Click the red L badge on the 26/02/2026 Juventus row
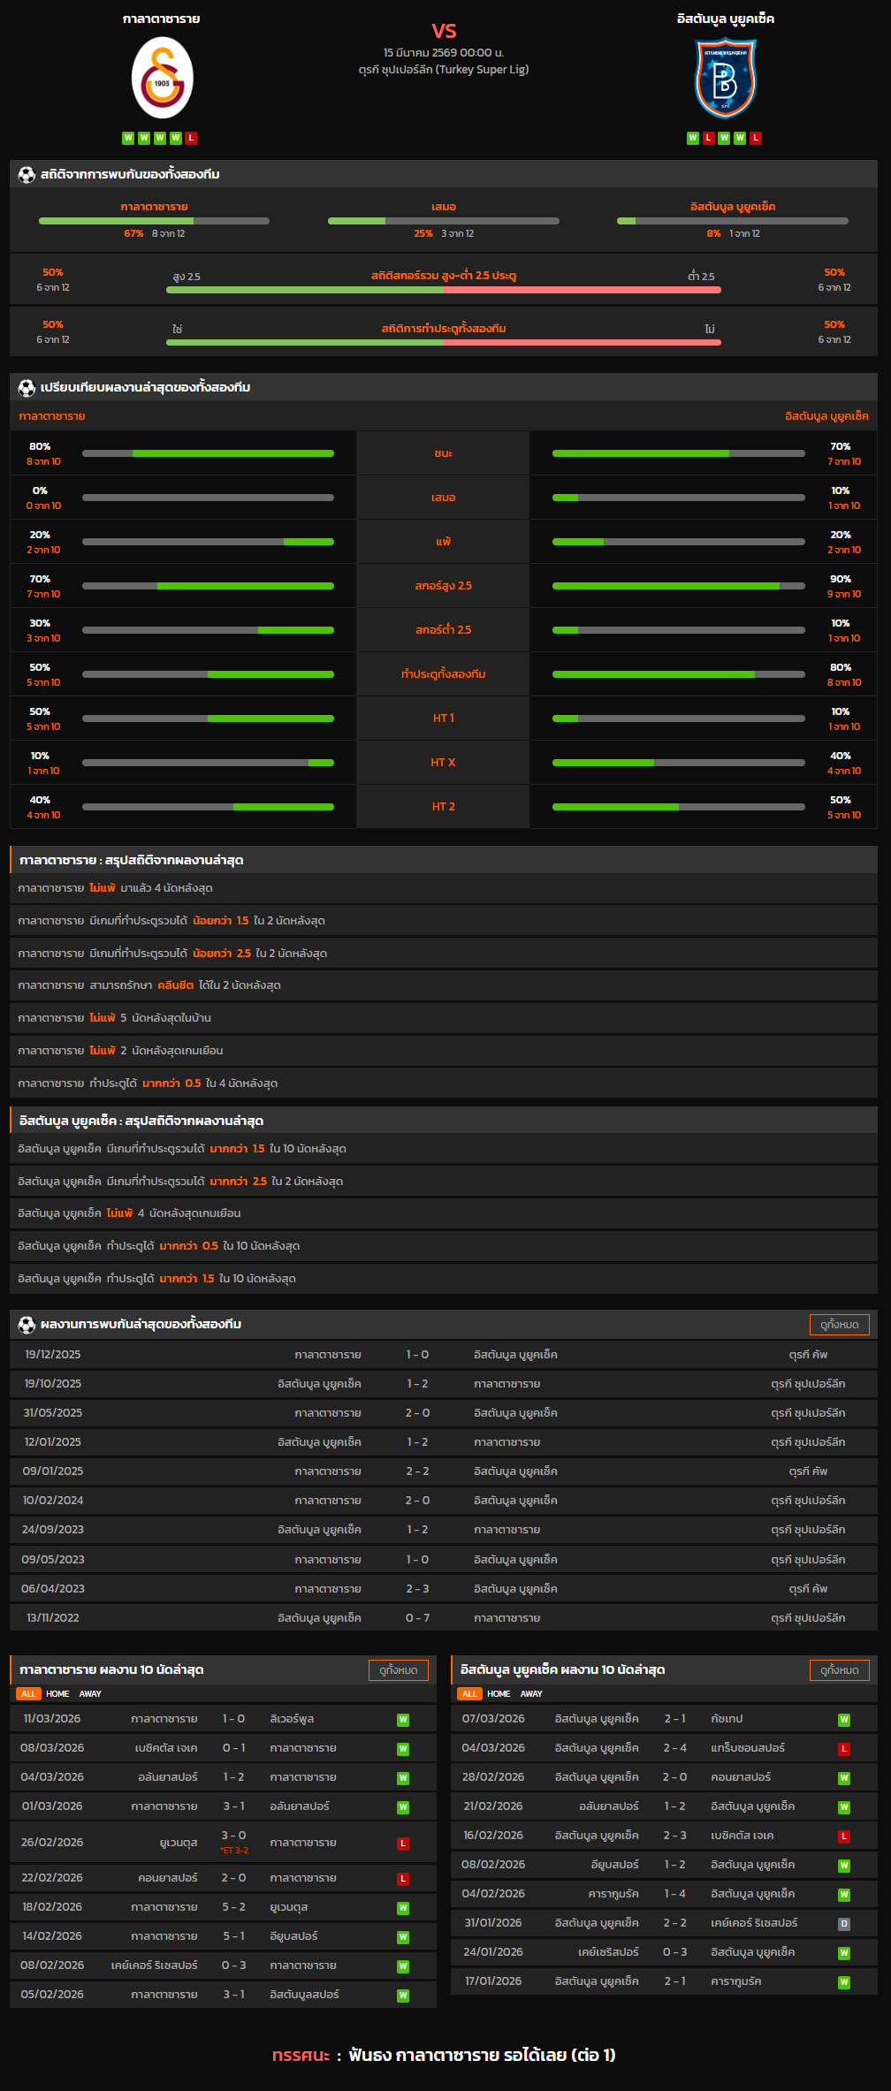Viewport: 891px width, 2091px height. 403,1844
